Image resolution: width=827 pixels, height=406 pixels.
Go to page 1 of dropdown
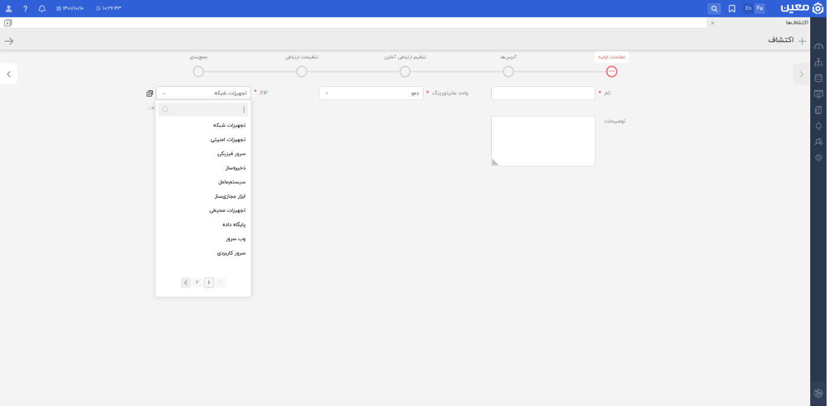coord(209,283)
